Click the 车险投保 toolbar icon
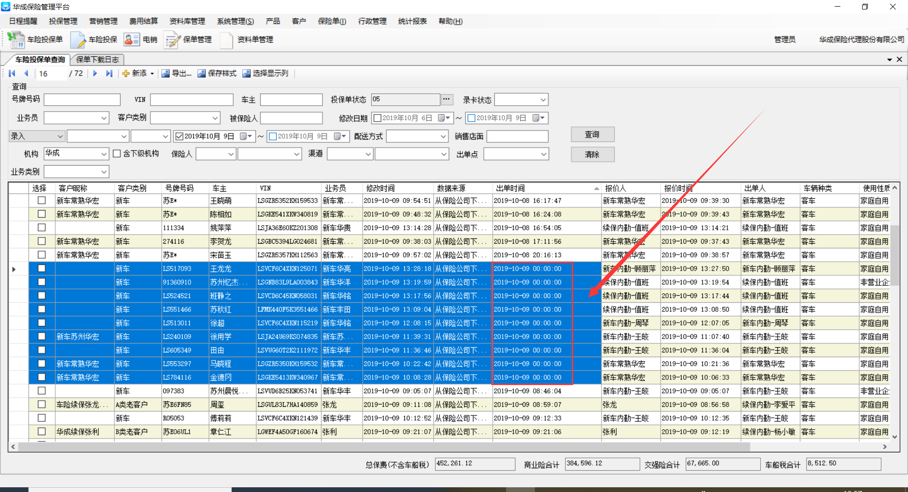The image size is (908, 492). click(78, 40)
